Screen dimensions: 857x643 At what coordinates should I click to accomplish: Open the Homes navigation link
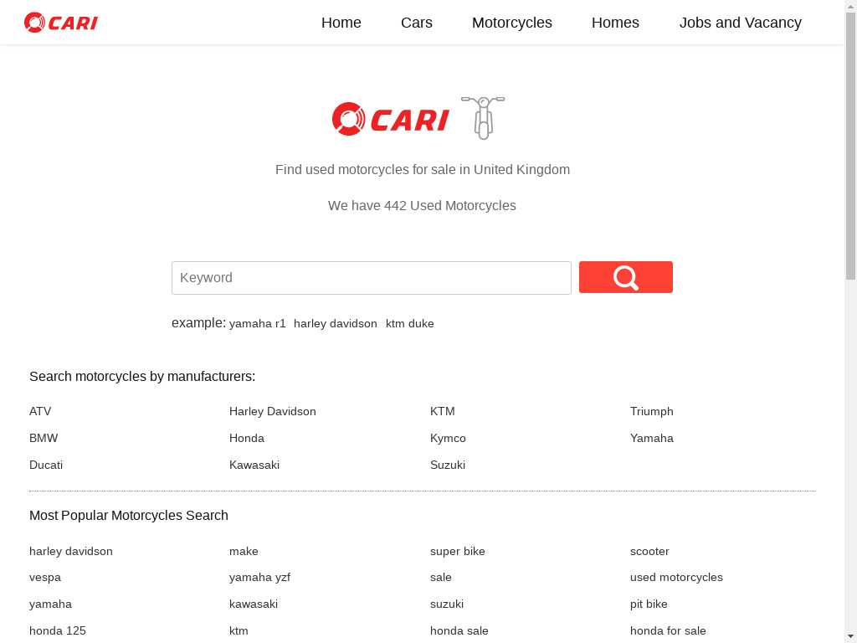pyautogui.click(x=615, y=23)
